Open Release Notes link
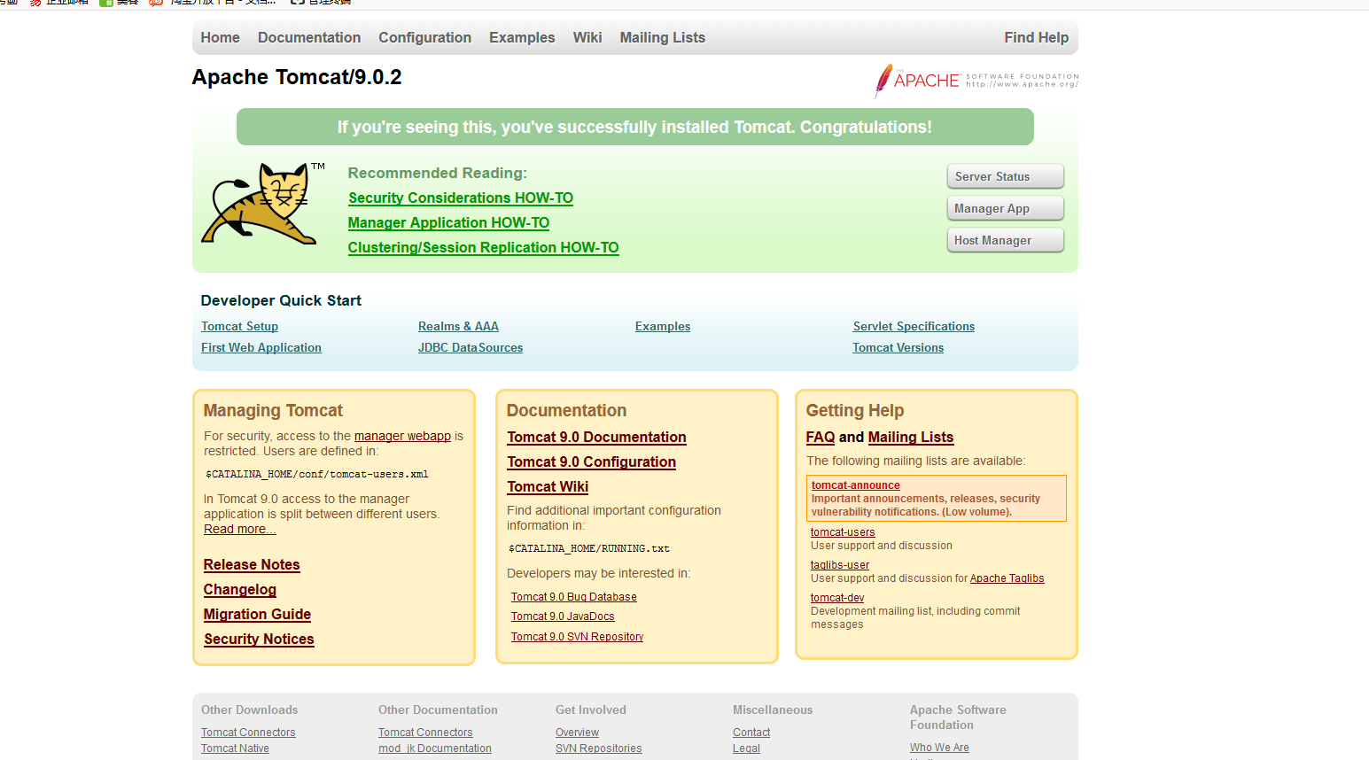Viewport: 1369px width, 760px height. 252,565
